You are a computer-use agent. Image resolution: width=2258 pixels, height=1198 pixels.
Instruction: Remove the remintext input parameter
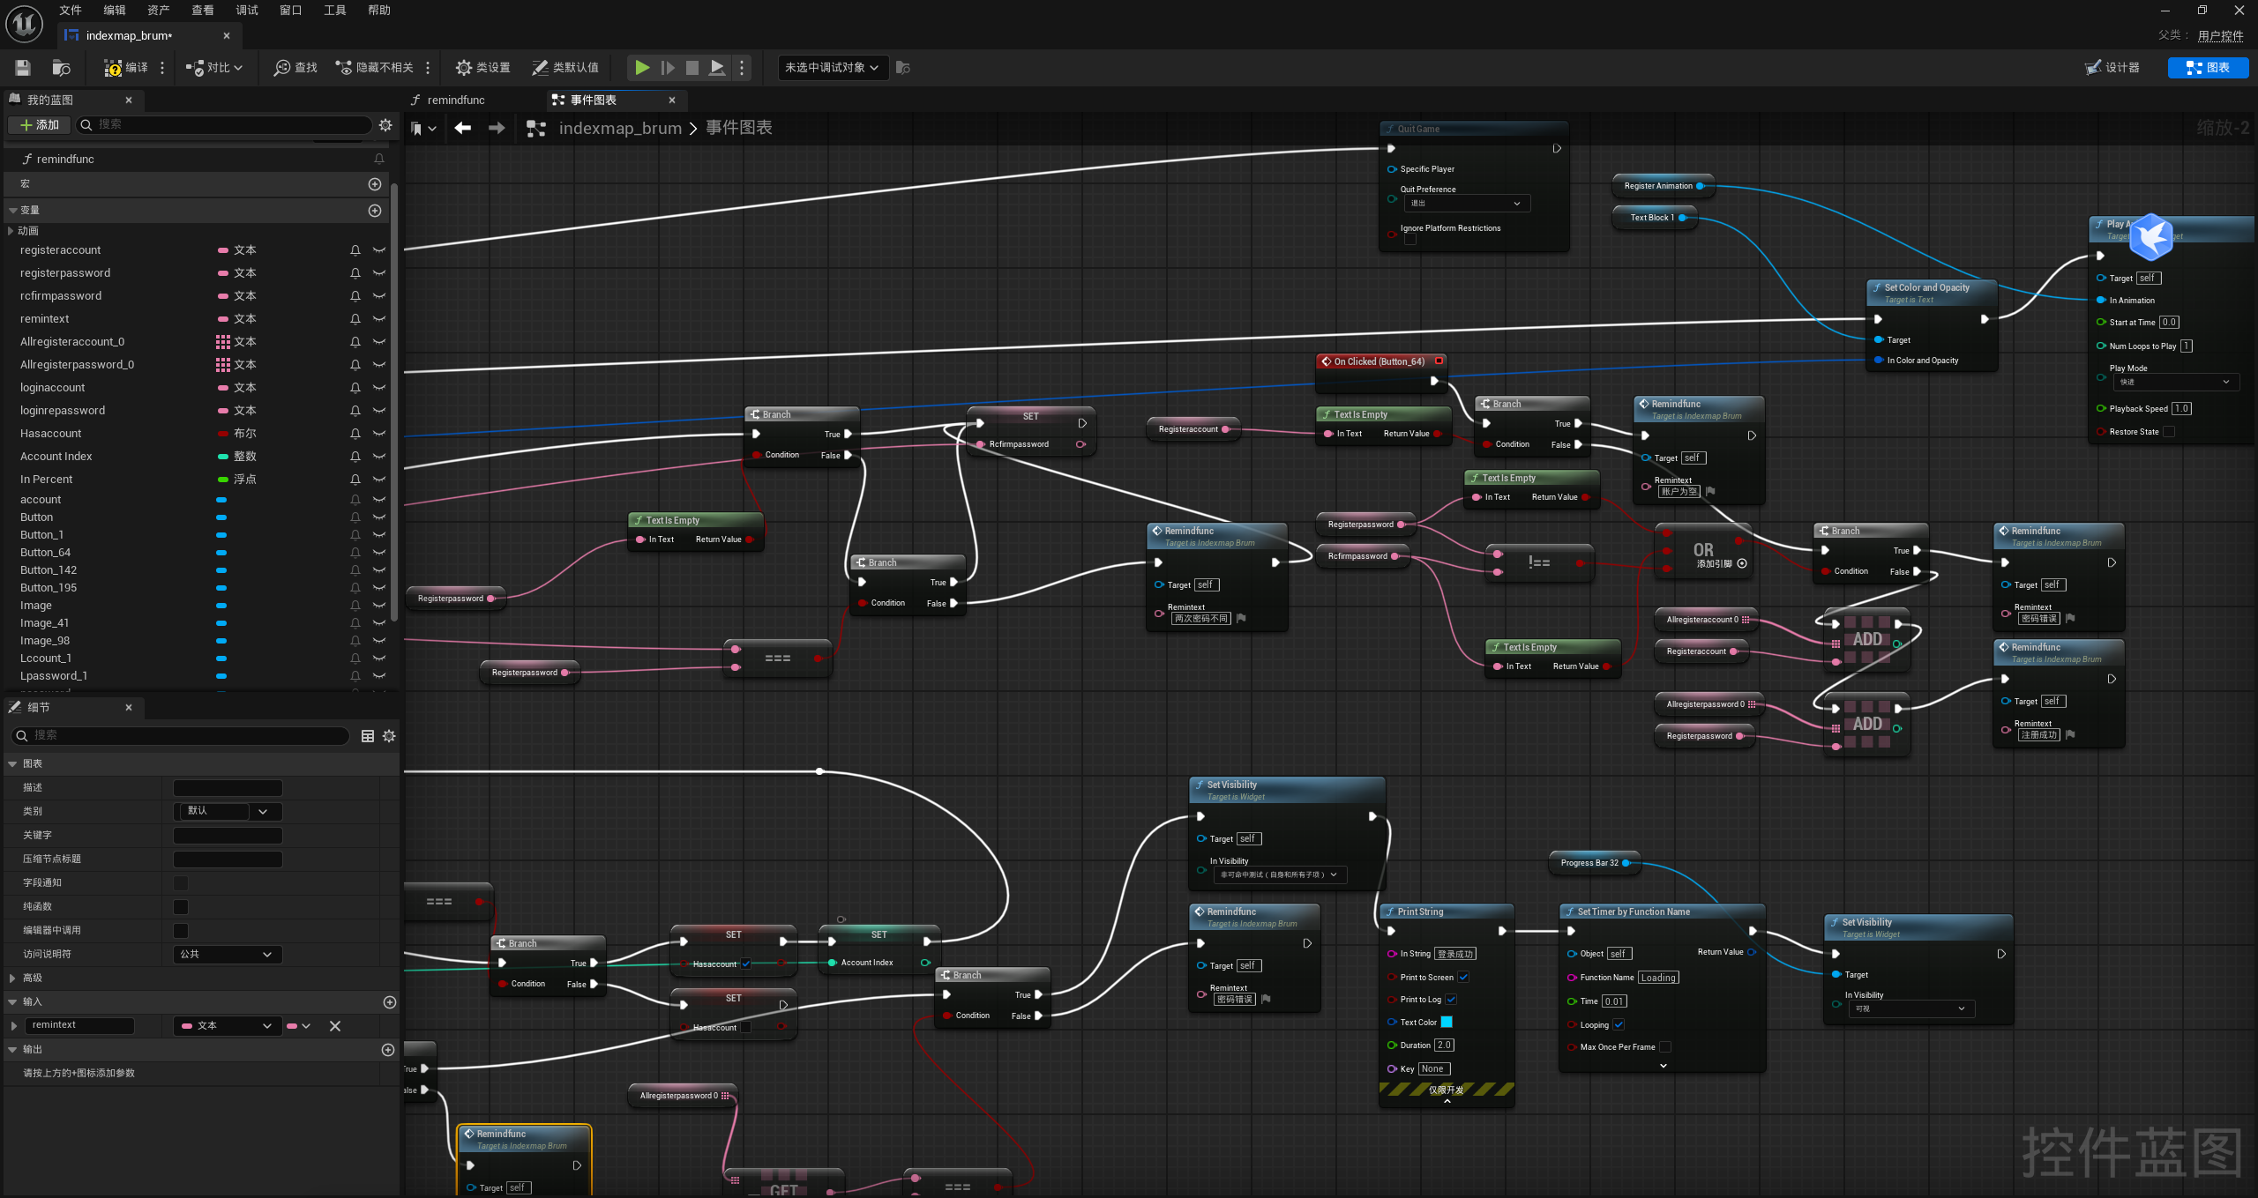pos(335,1026)
